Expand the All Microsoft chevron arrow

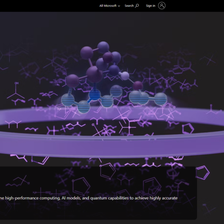[119, 6]
